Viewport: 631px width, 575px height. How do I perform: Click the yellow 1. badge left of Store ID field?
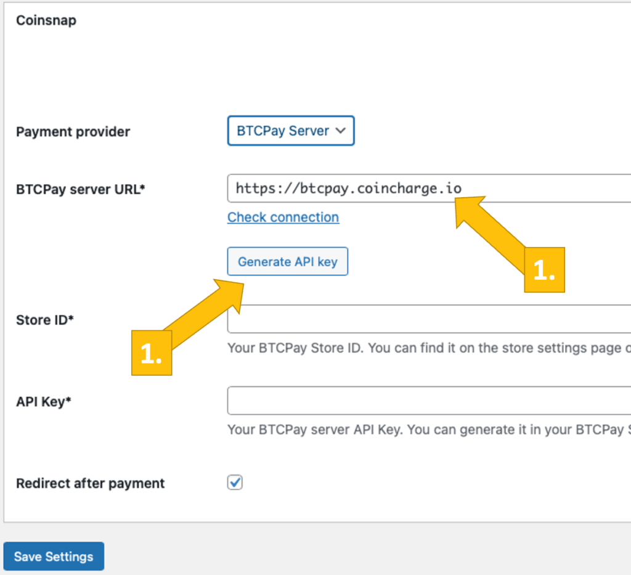click(x=151, y=353)
